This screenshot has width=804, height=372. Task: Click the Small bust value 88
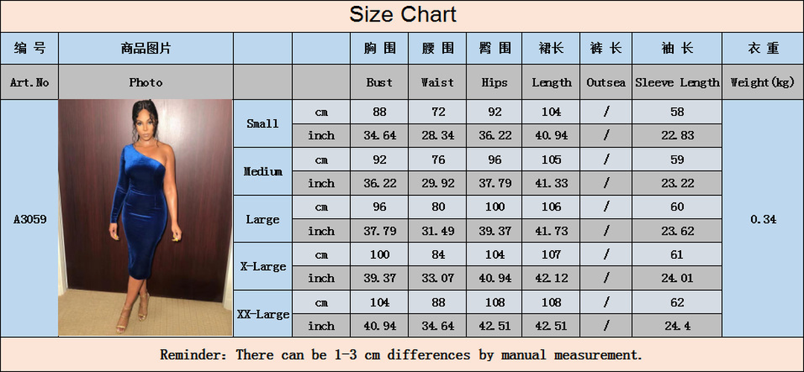(379, 112)
